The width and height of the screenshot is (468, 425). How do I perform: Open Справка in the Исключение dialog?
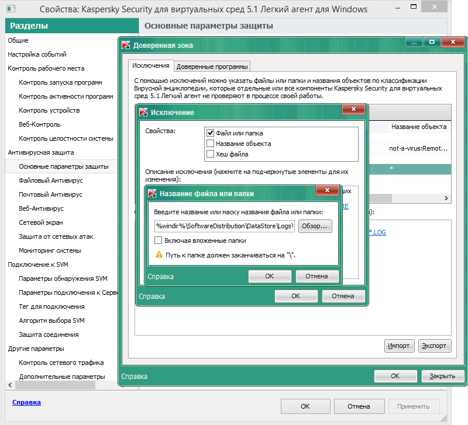click(x=152, y=297)
